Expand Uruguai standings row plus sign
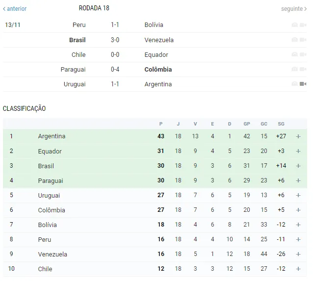This screenshot has width=313, height=281. coord(298,195)
